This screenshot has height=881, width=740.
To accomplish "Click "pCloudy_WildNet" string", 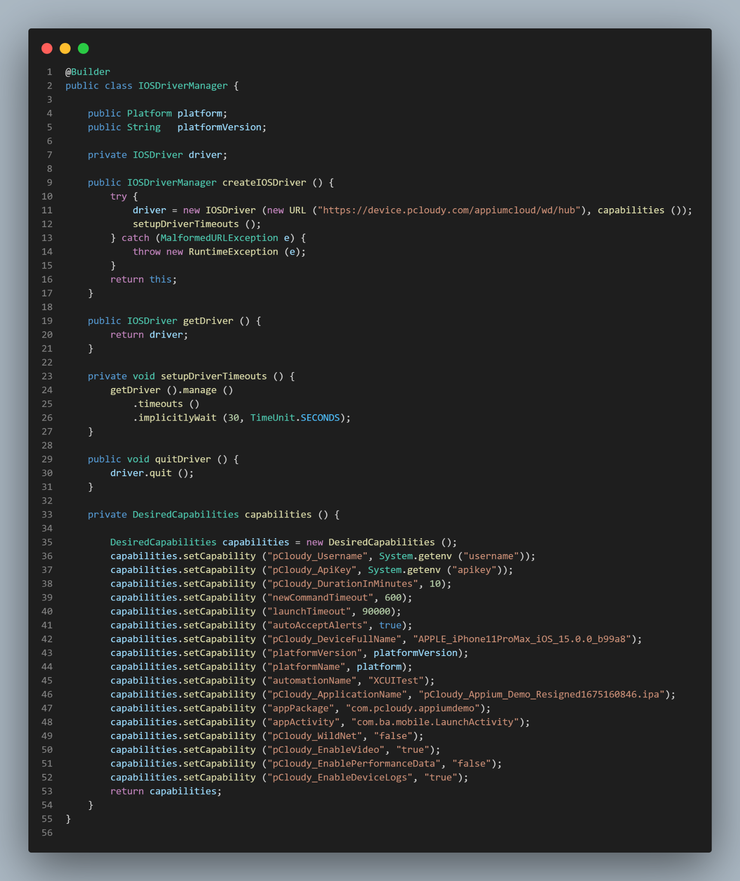I will point(315,736).
